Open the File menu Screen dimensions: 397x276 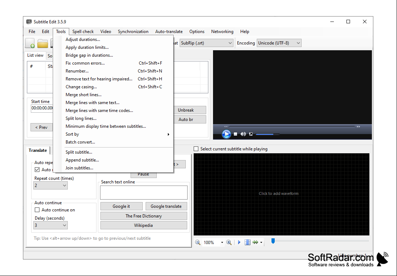coord(32,32)
